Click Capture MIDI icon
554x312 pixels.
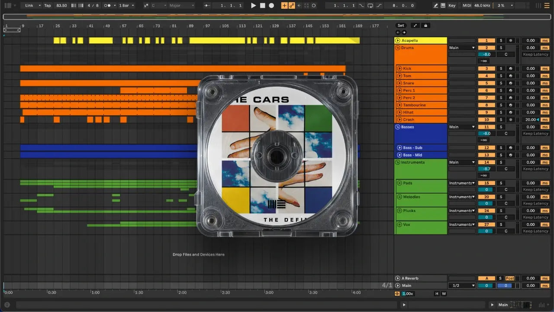point(306,6)
